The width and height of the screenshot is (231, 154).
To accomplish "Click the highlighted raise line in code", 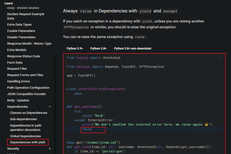I will pos(87,131).
